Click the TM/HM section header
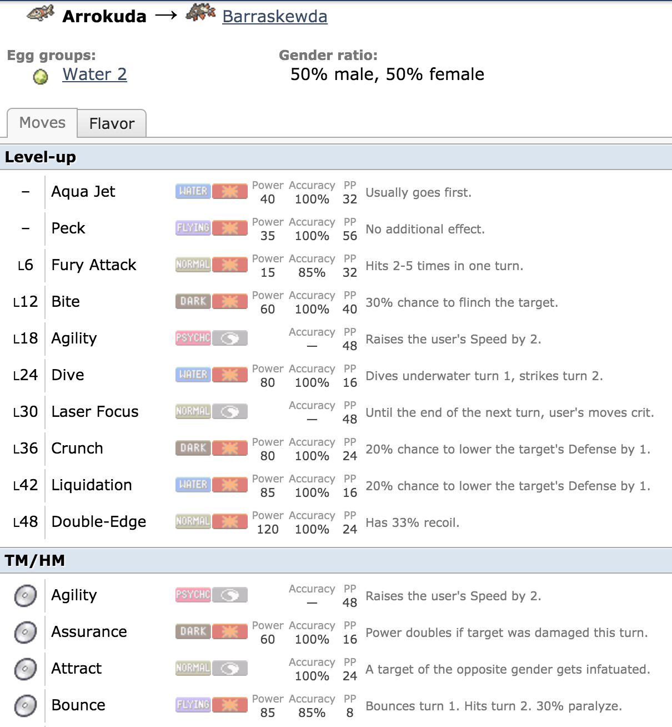672x727 pixels. point(35,561)
